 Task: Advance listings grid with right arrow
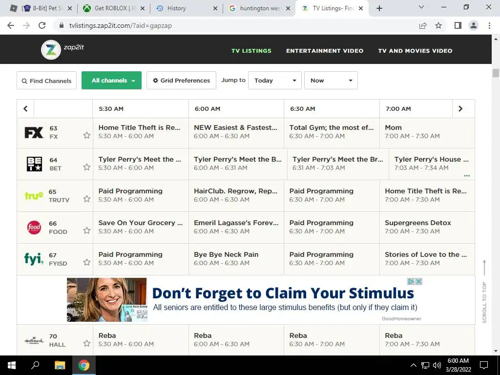pos(460,109)
